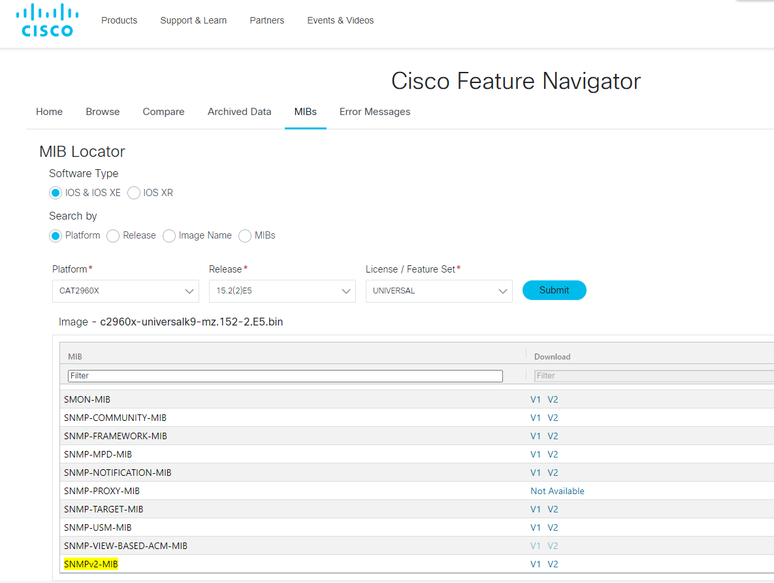
Task: Download V2 of SNMP-MPD-MIB
Action: [x=553, y=454]
